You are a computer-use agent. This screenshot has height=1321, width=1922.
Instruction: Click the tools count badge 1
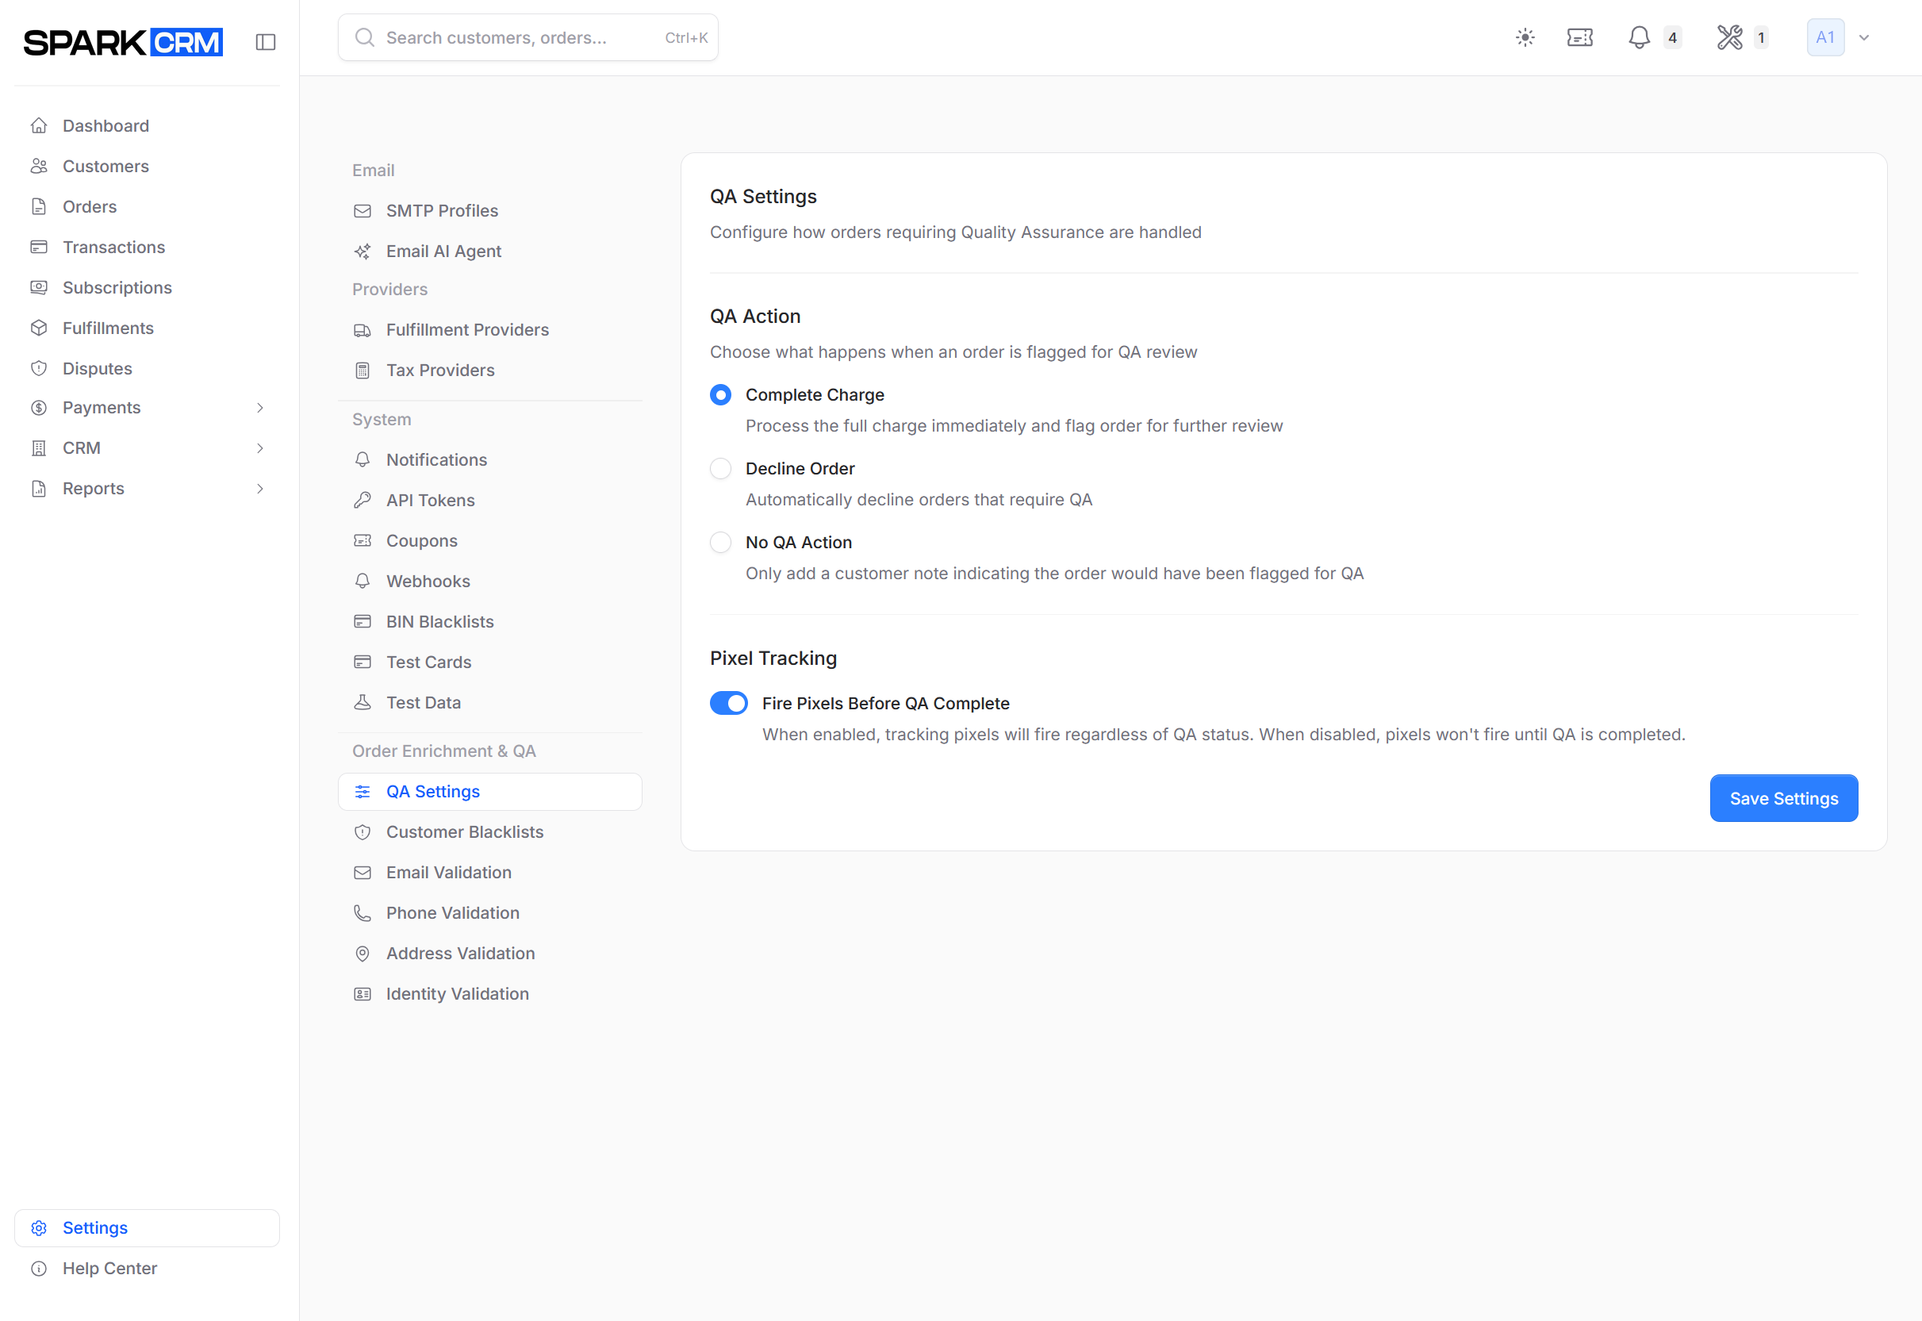1762,37
